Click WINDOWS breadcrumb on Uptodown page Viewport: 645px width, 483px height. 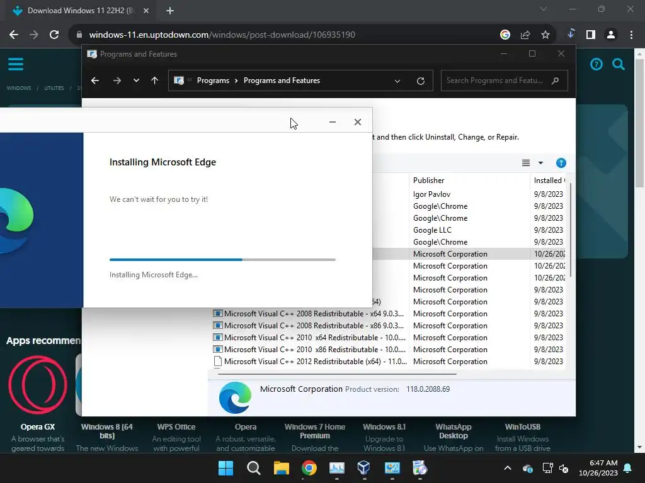point(19,88)
